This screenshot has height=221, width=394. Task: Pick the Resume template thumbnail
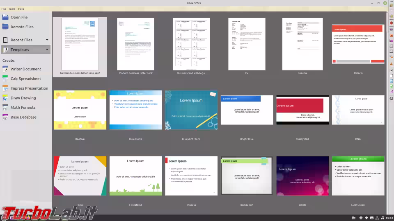tap(302, 44)
